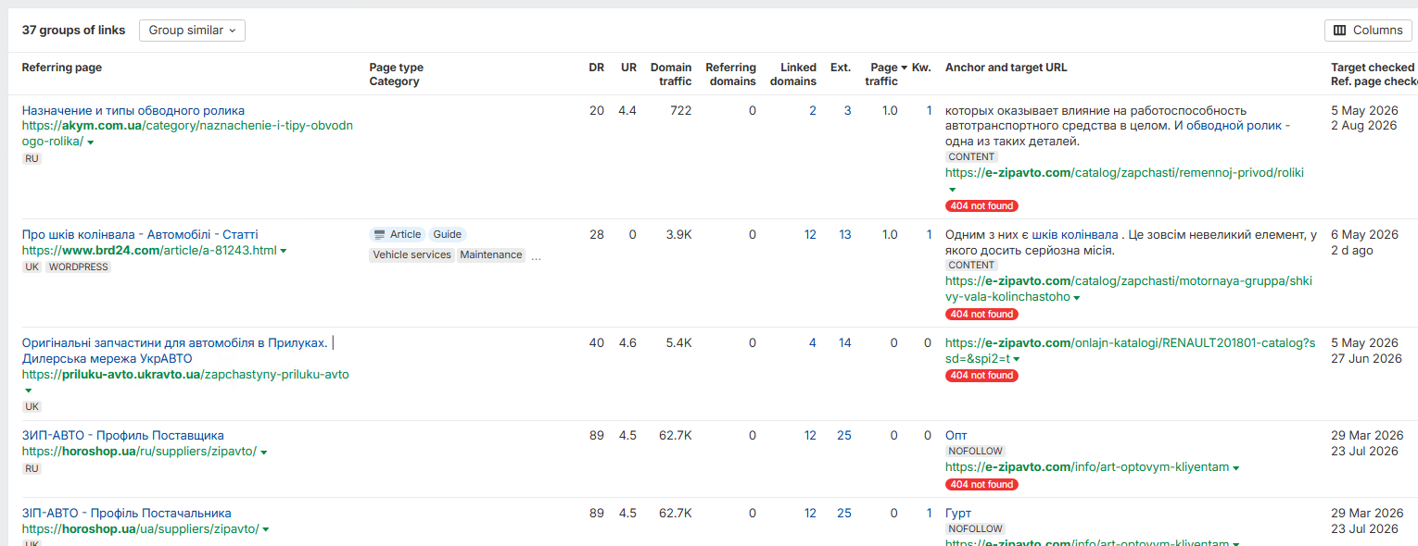Viewport: 1418px width, 546px height.
Task: Open the Columns settings button
Action: click(x=1368, y=31)
